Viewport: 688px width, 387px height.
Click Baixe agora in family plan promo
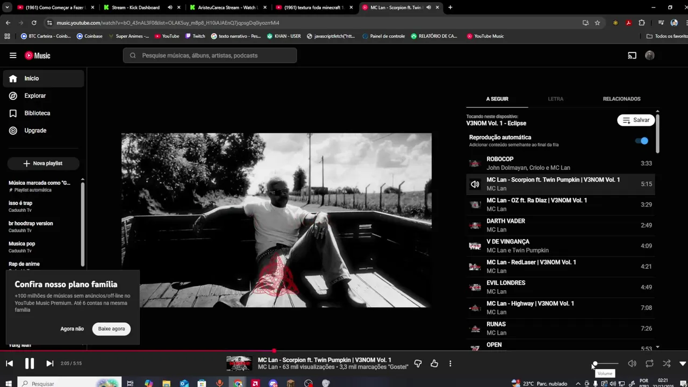coord(111,329)
